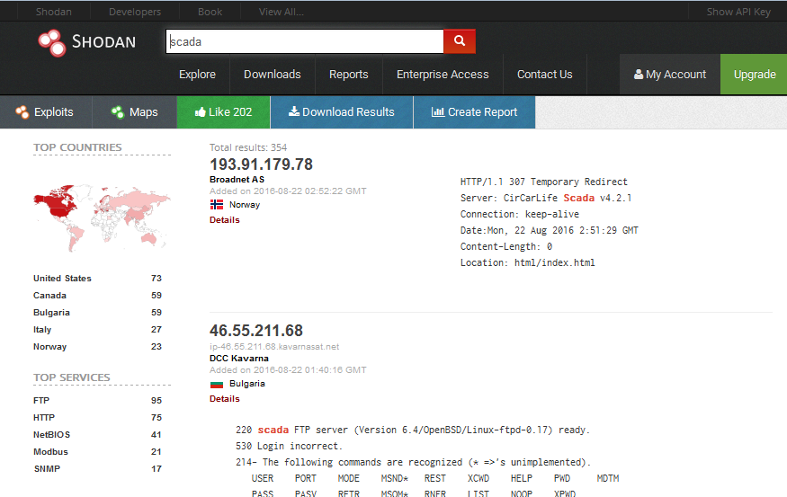
Task: Click 'Added on 2016-08-22 02:52:22 GMT' text
Action: click(288, 191)
